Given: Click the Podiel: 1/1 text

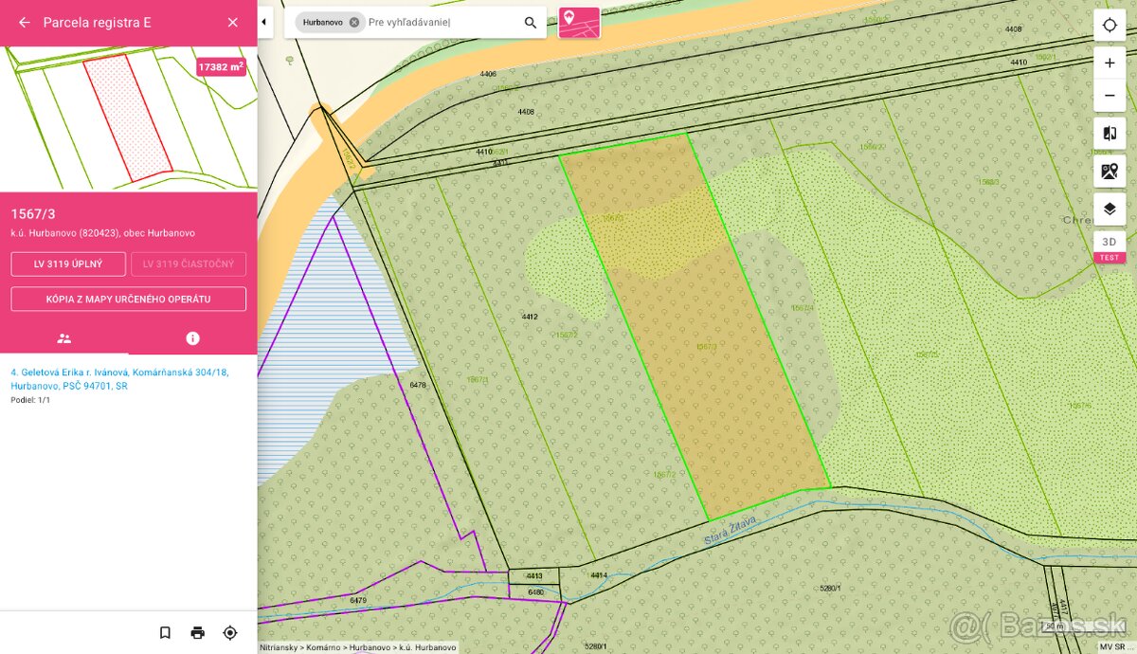Looking at the screenshot, I should coord(30,400).
